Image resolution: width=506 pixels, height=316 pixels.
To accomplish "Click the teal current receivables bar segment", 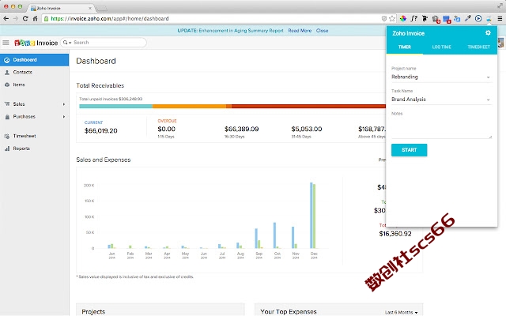I will [116, 106].
